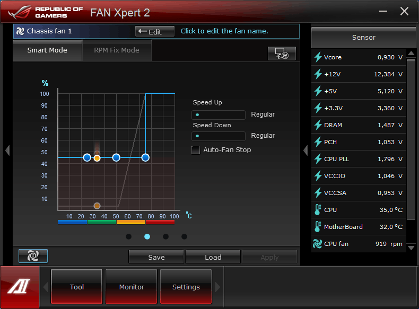Enable the Auto-Fan Stop checkbox
This screenshot has width=419, height=309.
point(196,150)
